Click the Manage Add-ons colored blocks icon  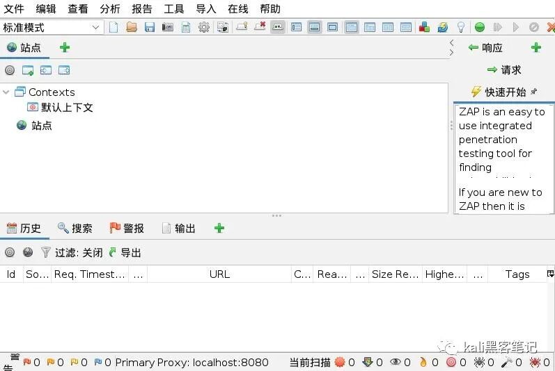(x=424, y=27)
